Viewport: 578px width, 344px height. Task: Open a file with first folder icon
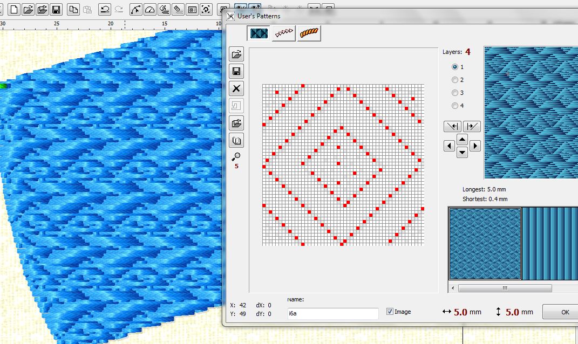[28, 9]
